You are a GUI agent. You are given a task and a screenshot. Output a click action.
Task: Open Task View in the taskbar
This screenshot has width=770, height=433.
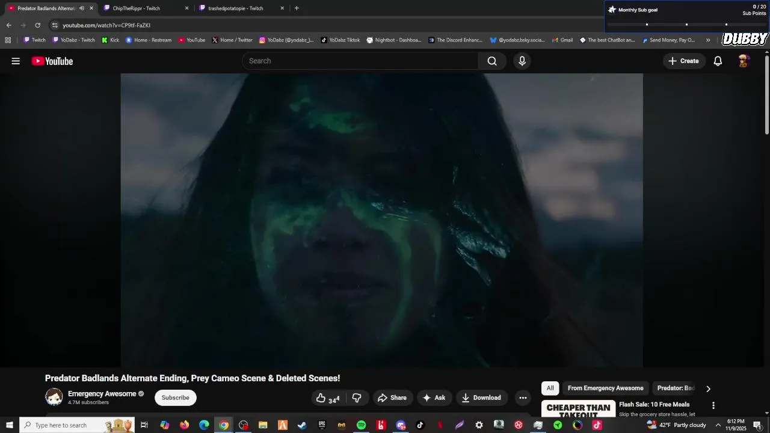[144, 425]
